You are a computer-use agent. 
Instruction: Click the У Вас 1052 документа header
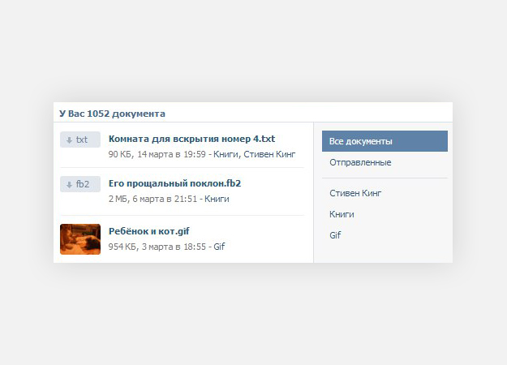click(x=112, y=114)
